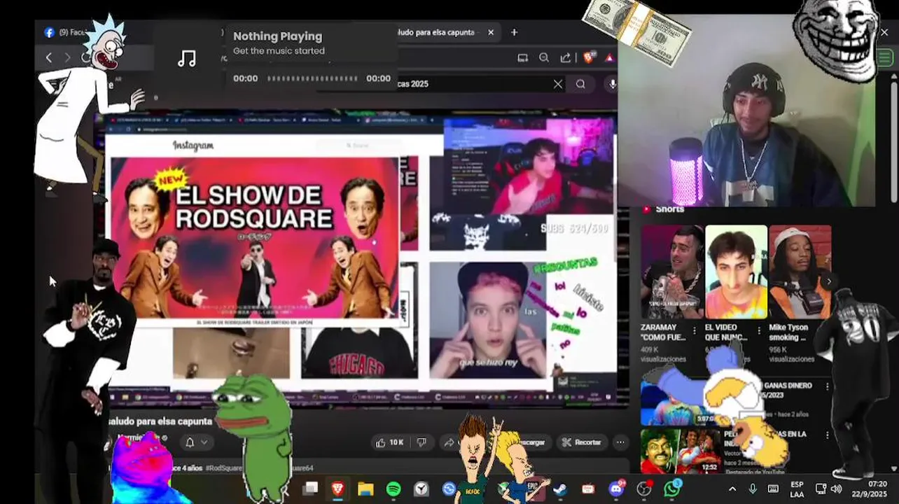Open WhatsApp from the taskbar

[x=672, y=489]
